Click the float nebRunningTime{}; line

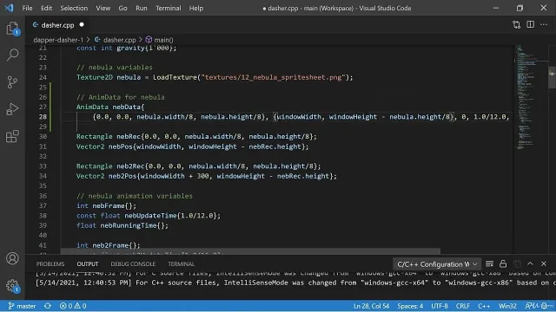122,225
